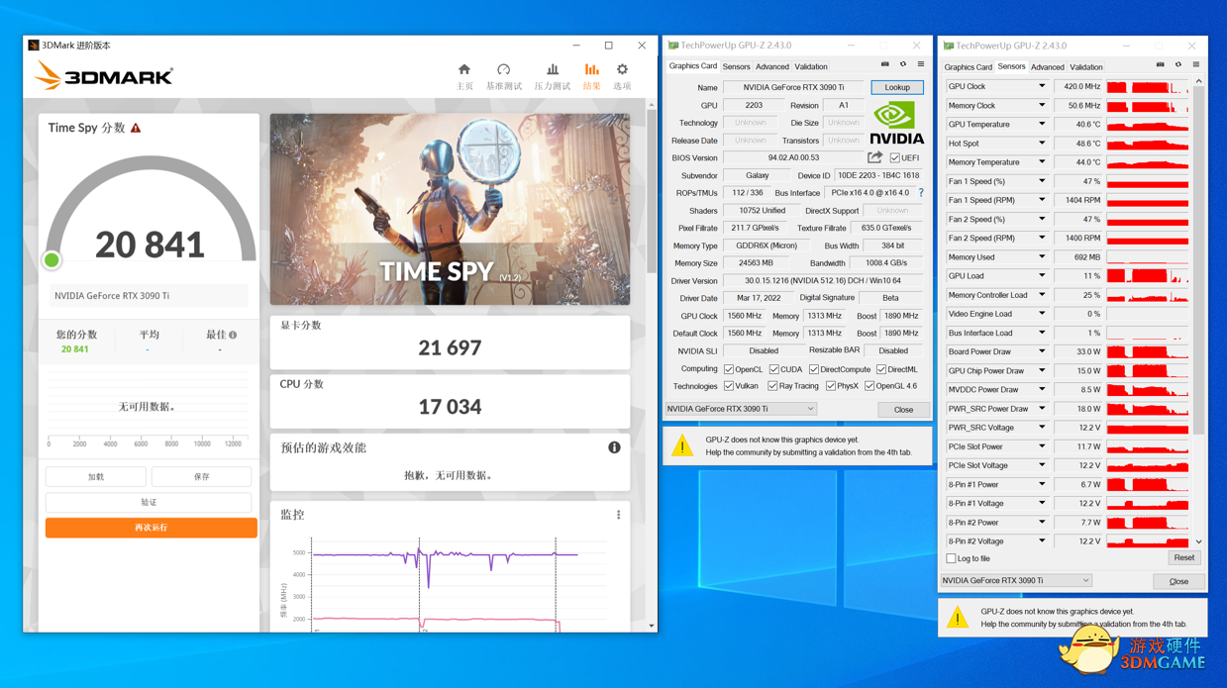Screen dimensions: 1227x688
Task: Click the 加载 load button
Action: pyautogui.click(x=96, y=477)
